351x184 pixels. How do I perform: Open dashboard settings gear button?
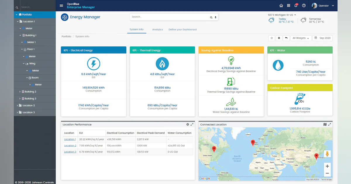coord(279,38)
